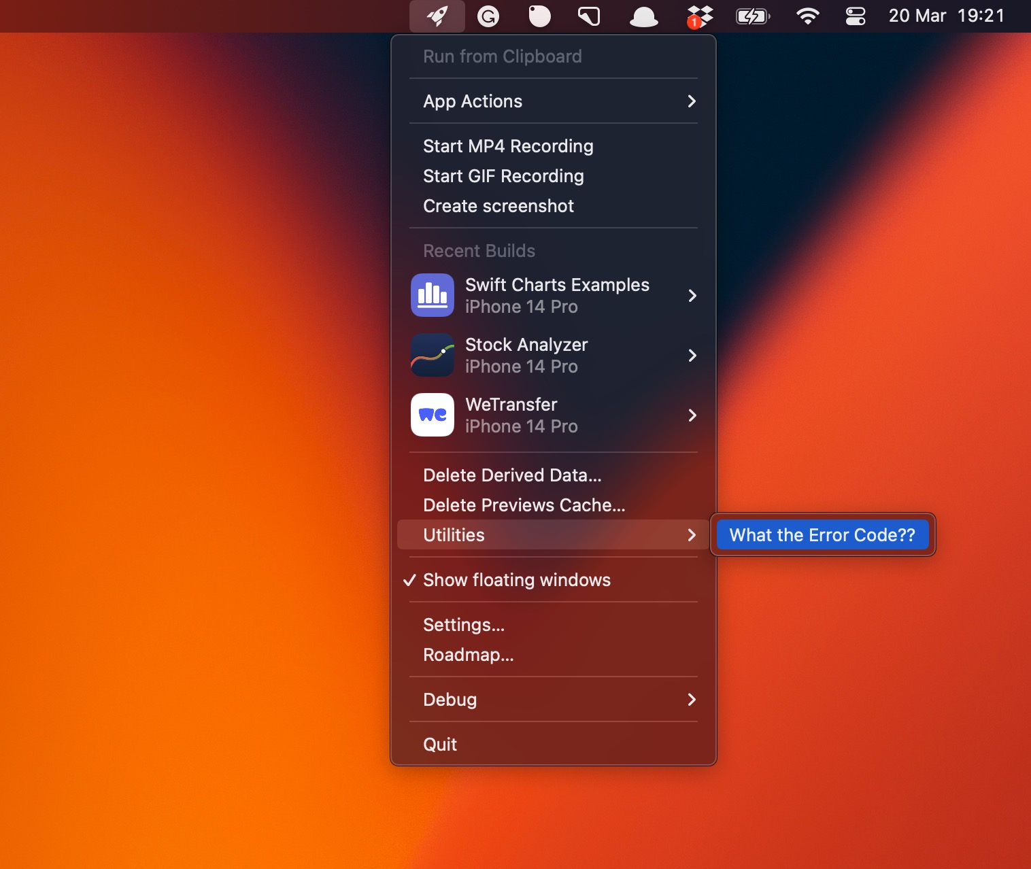Open Settings… from the menu
Viewport: 1031px width, 869px height.
(x=464, y=625)
